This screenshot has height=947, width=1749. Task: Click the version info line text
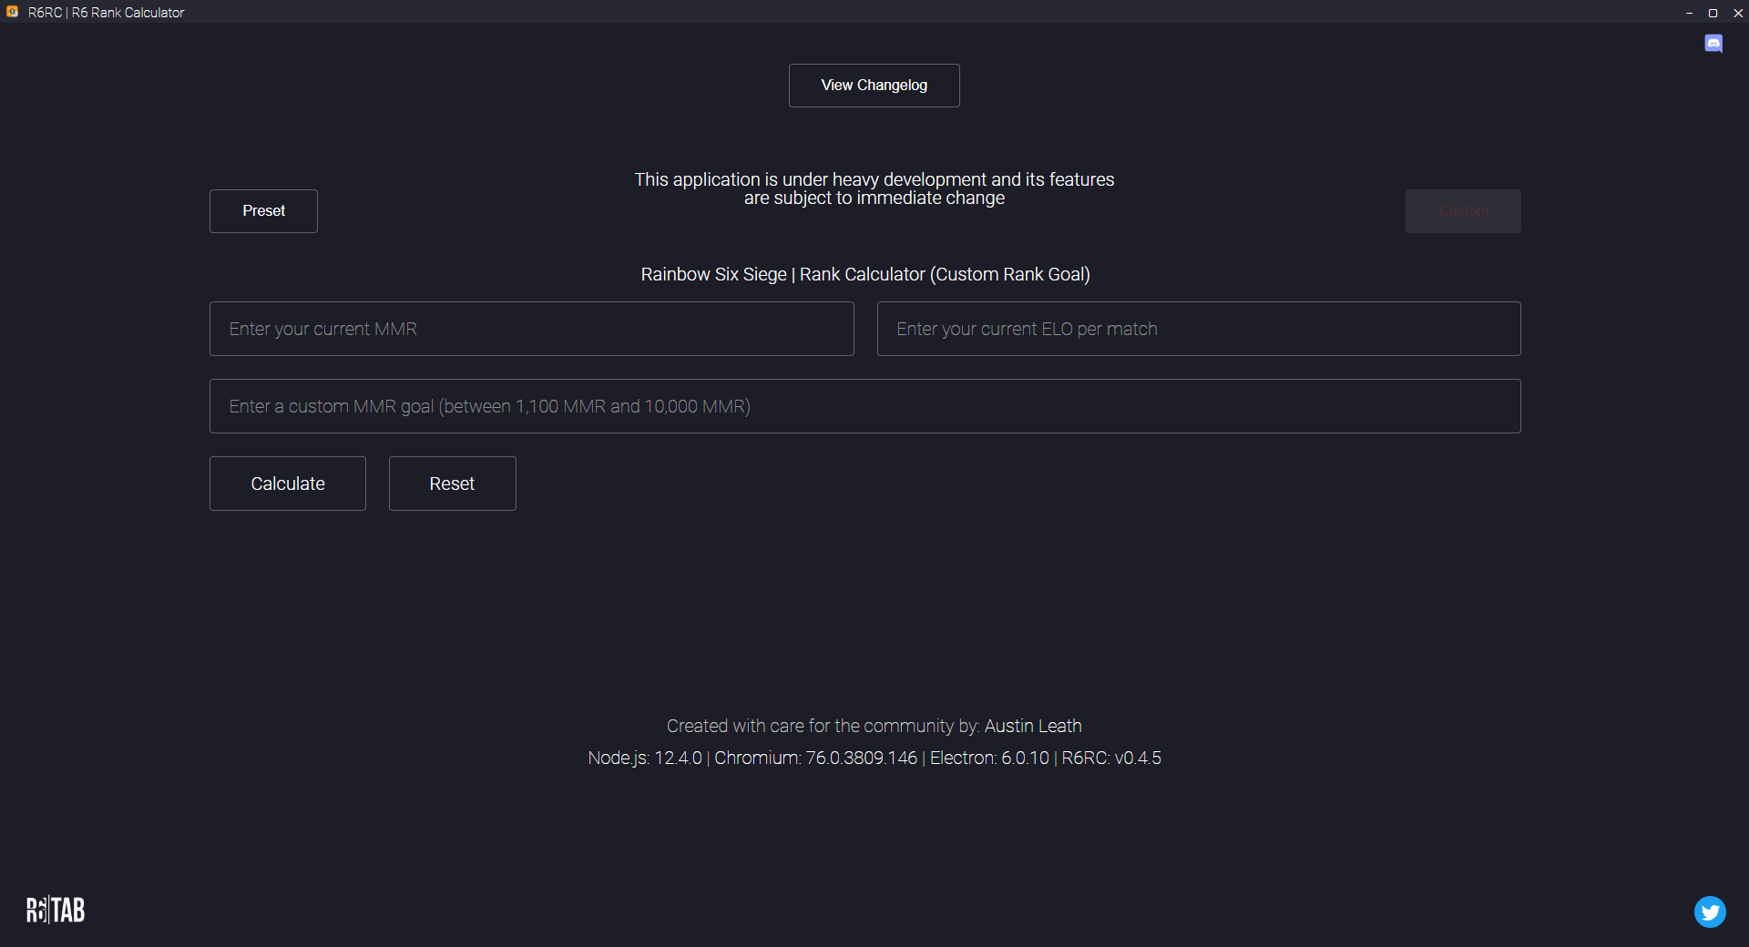click(874, 758)
